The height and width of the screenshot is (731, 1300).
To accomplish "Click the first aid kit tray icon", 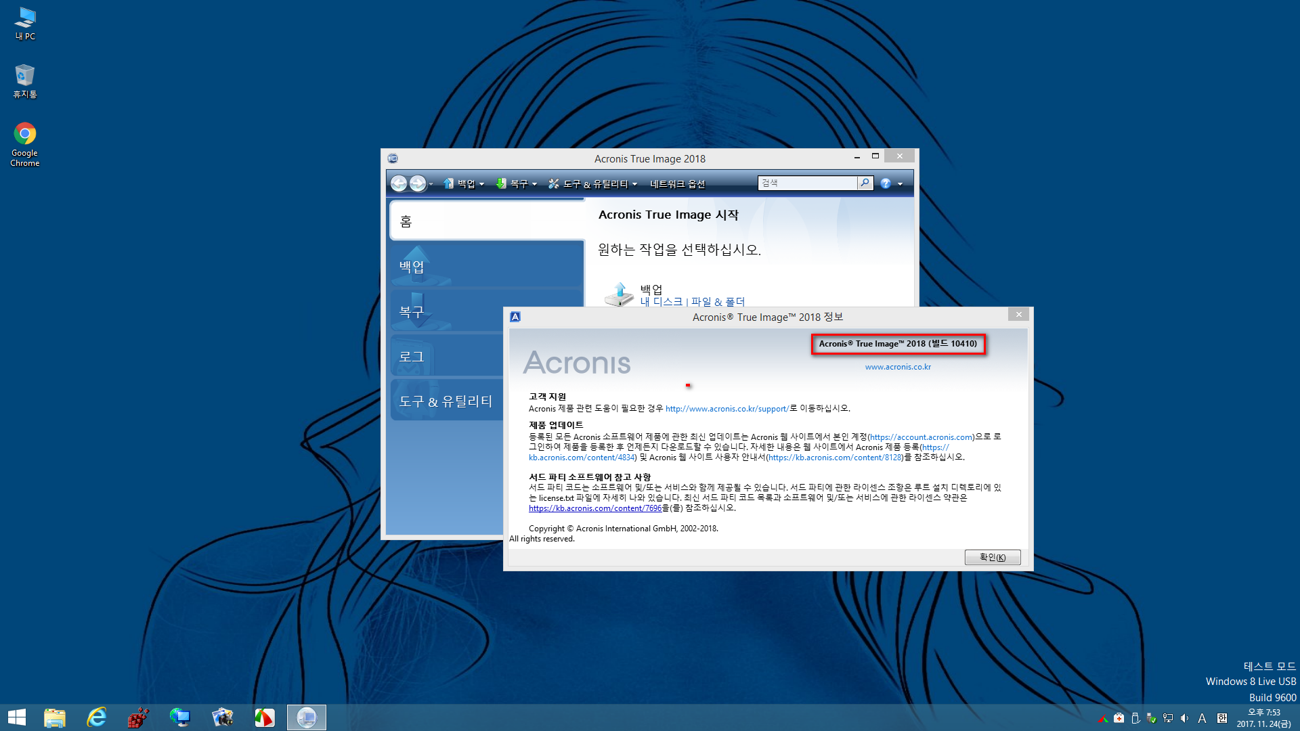I will pos(1119,718).
